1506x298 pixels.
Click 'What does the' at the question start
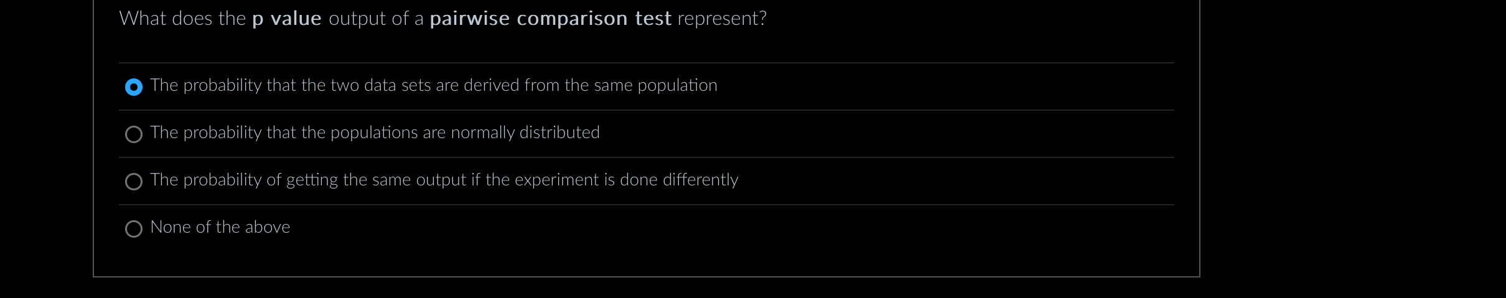pos(182,19)
